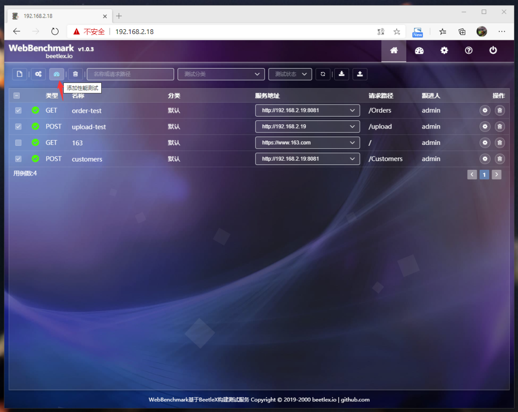Image resolution: width=518 pixels, height=412 pixels.
Task: Open a new browser tab
Action: click(x=119, y=16)
